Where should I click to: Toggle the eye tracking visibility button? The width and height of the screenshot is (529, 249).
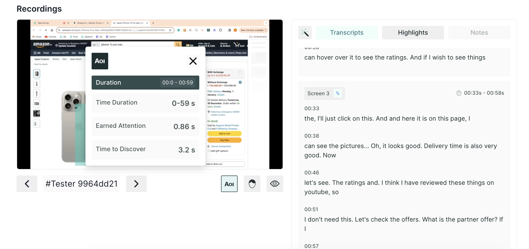point(275,184)
